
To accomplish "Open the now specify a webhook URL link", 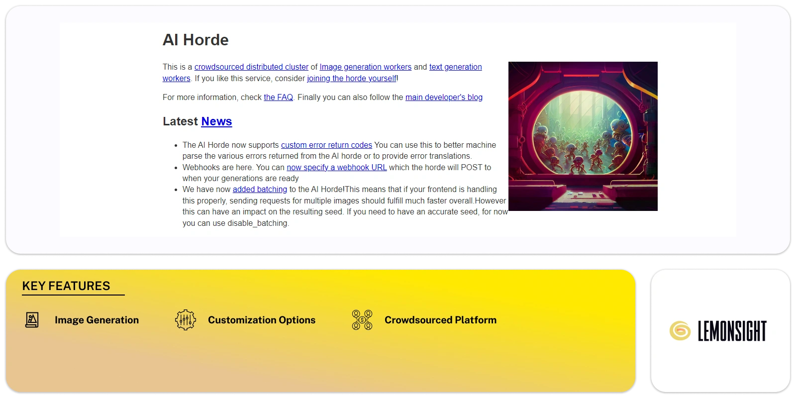I will (336, 168).
